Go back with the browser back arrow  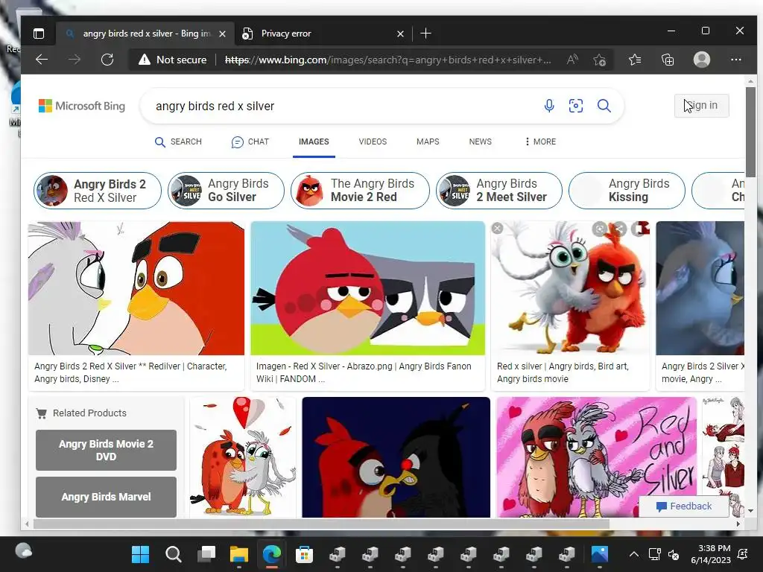pos(42,60)
